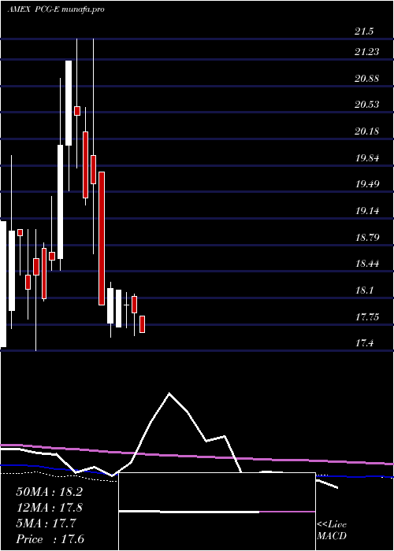Click the 12MA : 17.8 readout
The image size is (394, 551).
[50, 508]
